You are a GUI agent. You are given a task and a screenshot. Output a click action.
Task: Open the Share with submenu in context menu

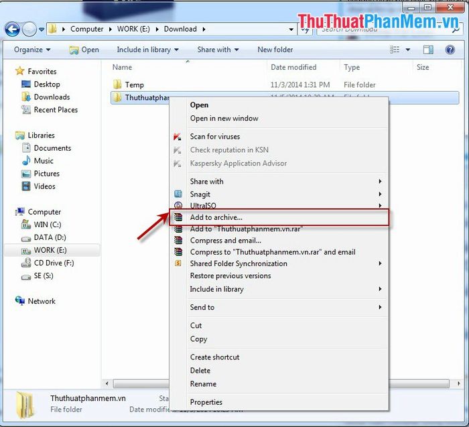279,182
